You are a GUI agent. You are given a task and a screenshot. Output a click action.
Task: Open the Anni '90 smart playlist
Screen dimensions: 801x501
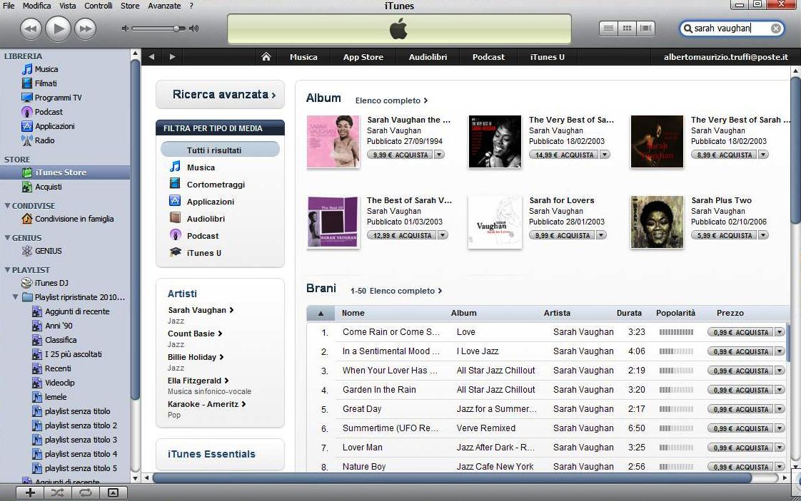[53, 326]
